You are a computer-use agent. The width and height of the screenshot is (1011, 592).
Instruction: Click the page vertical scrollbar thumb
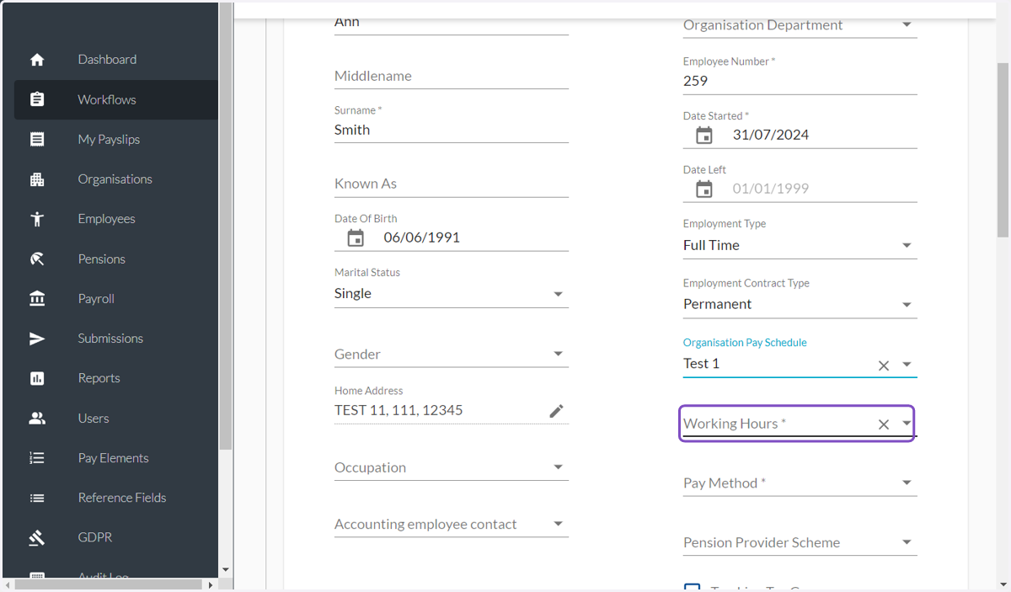pos(1003,150)
